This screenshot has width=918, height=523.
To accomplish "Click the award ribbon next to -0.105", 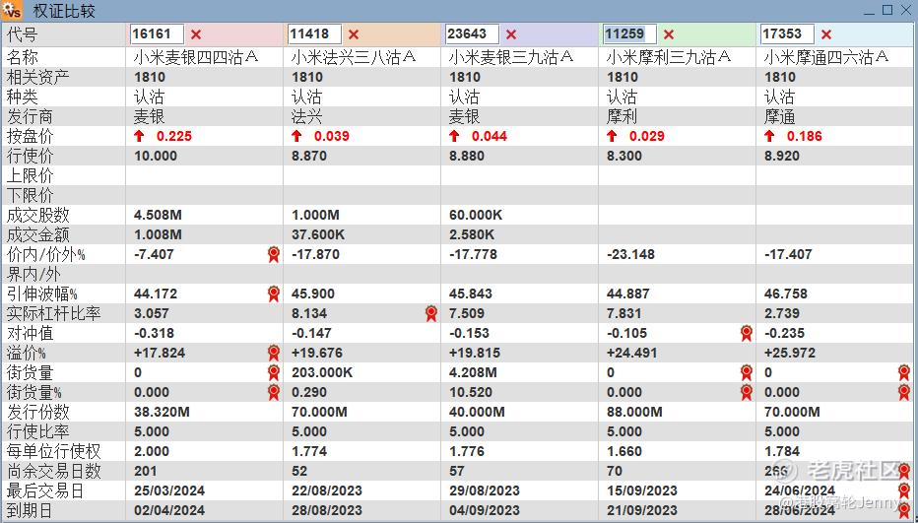I will click(746, 333).
